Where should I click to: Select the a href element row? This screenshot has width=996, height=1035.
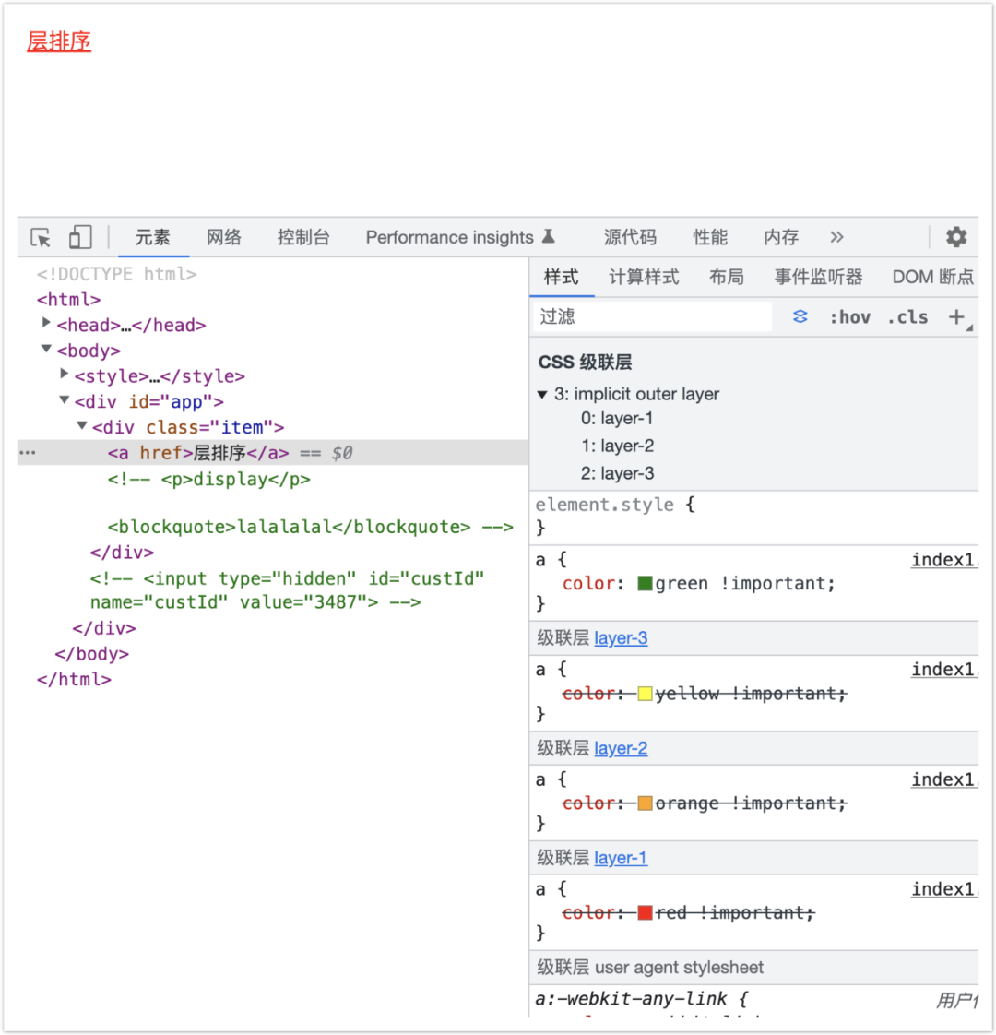(x=273, y=453)
